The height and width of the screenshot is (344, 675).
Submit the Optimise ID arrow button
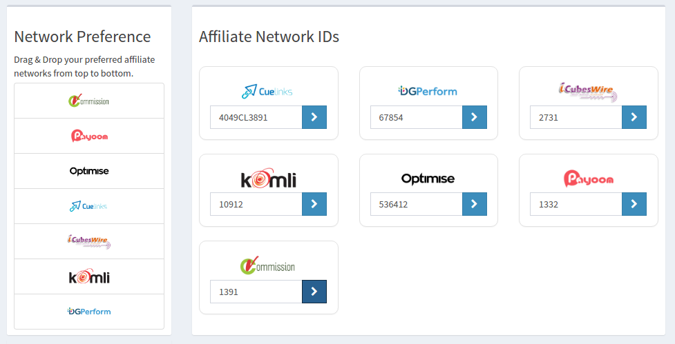475,204
